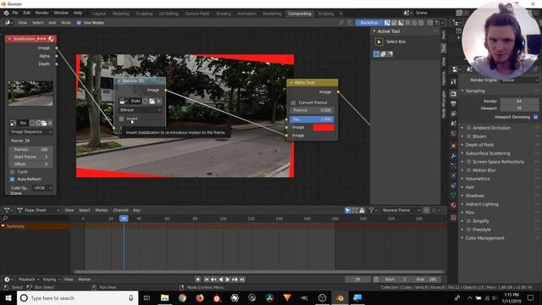Choose Subtract selection mode icon in Active Tool
542x305 pixels.
point(390,54)
